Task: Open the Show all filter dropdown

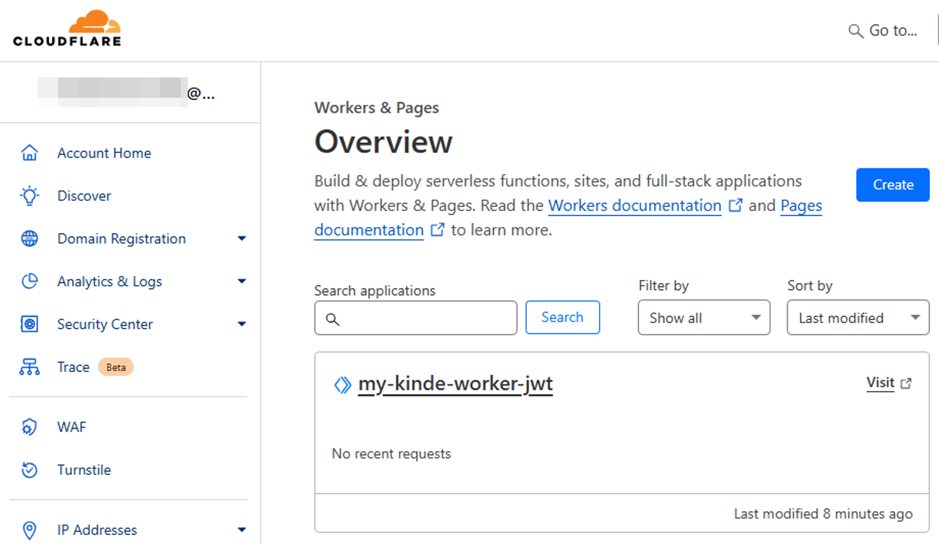Action: 703,318
